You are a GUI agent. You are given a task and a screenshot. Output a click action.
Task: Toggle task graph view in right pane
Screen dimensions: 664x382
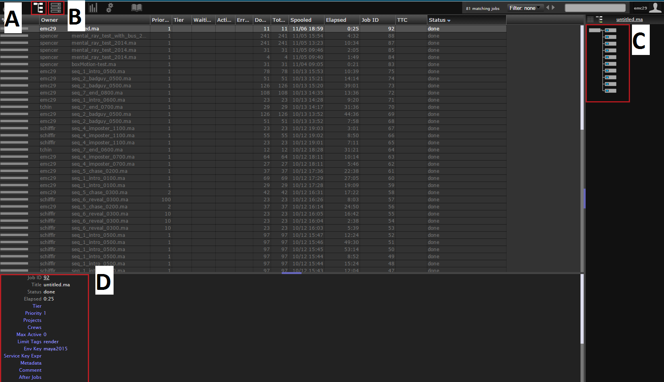[x=599, y=19]
